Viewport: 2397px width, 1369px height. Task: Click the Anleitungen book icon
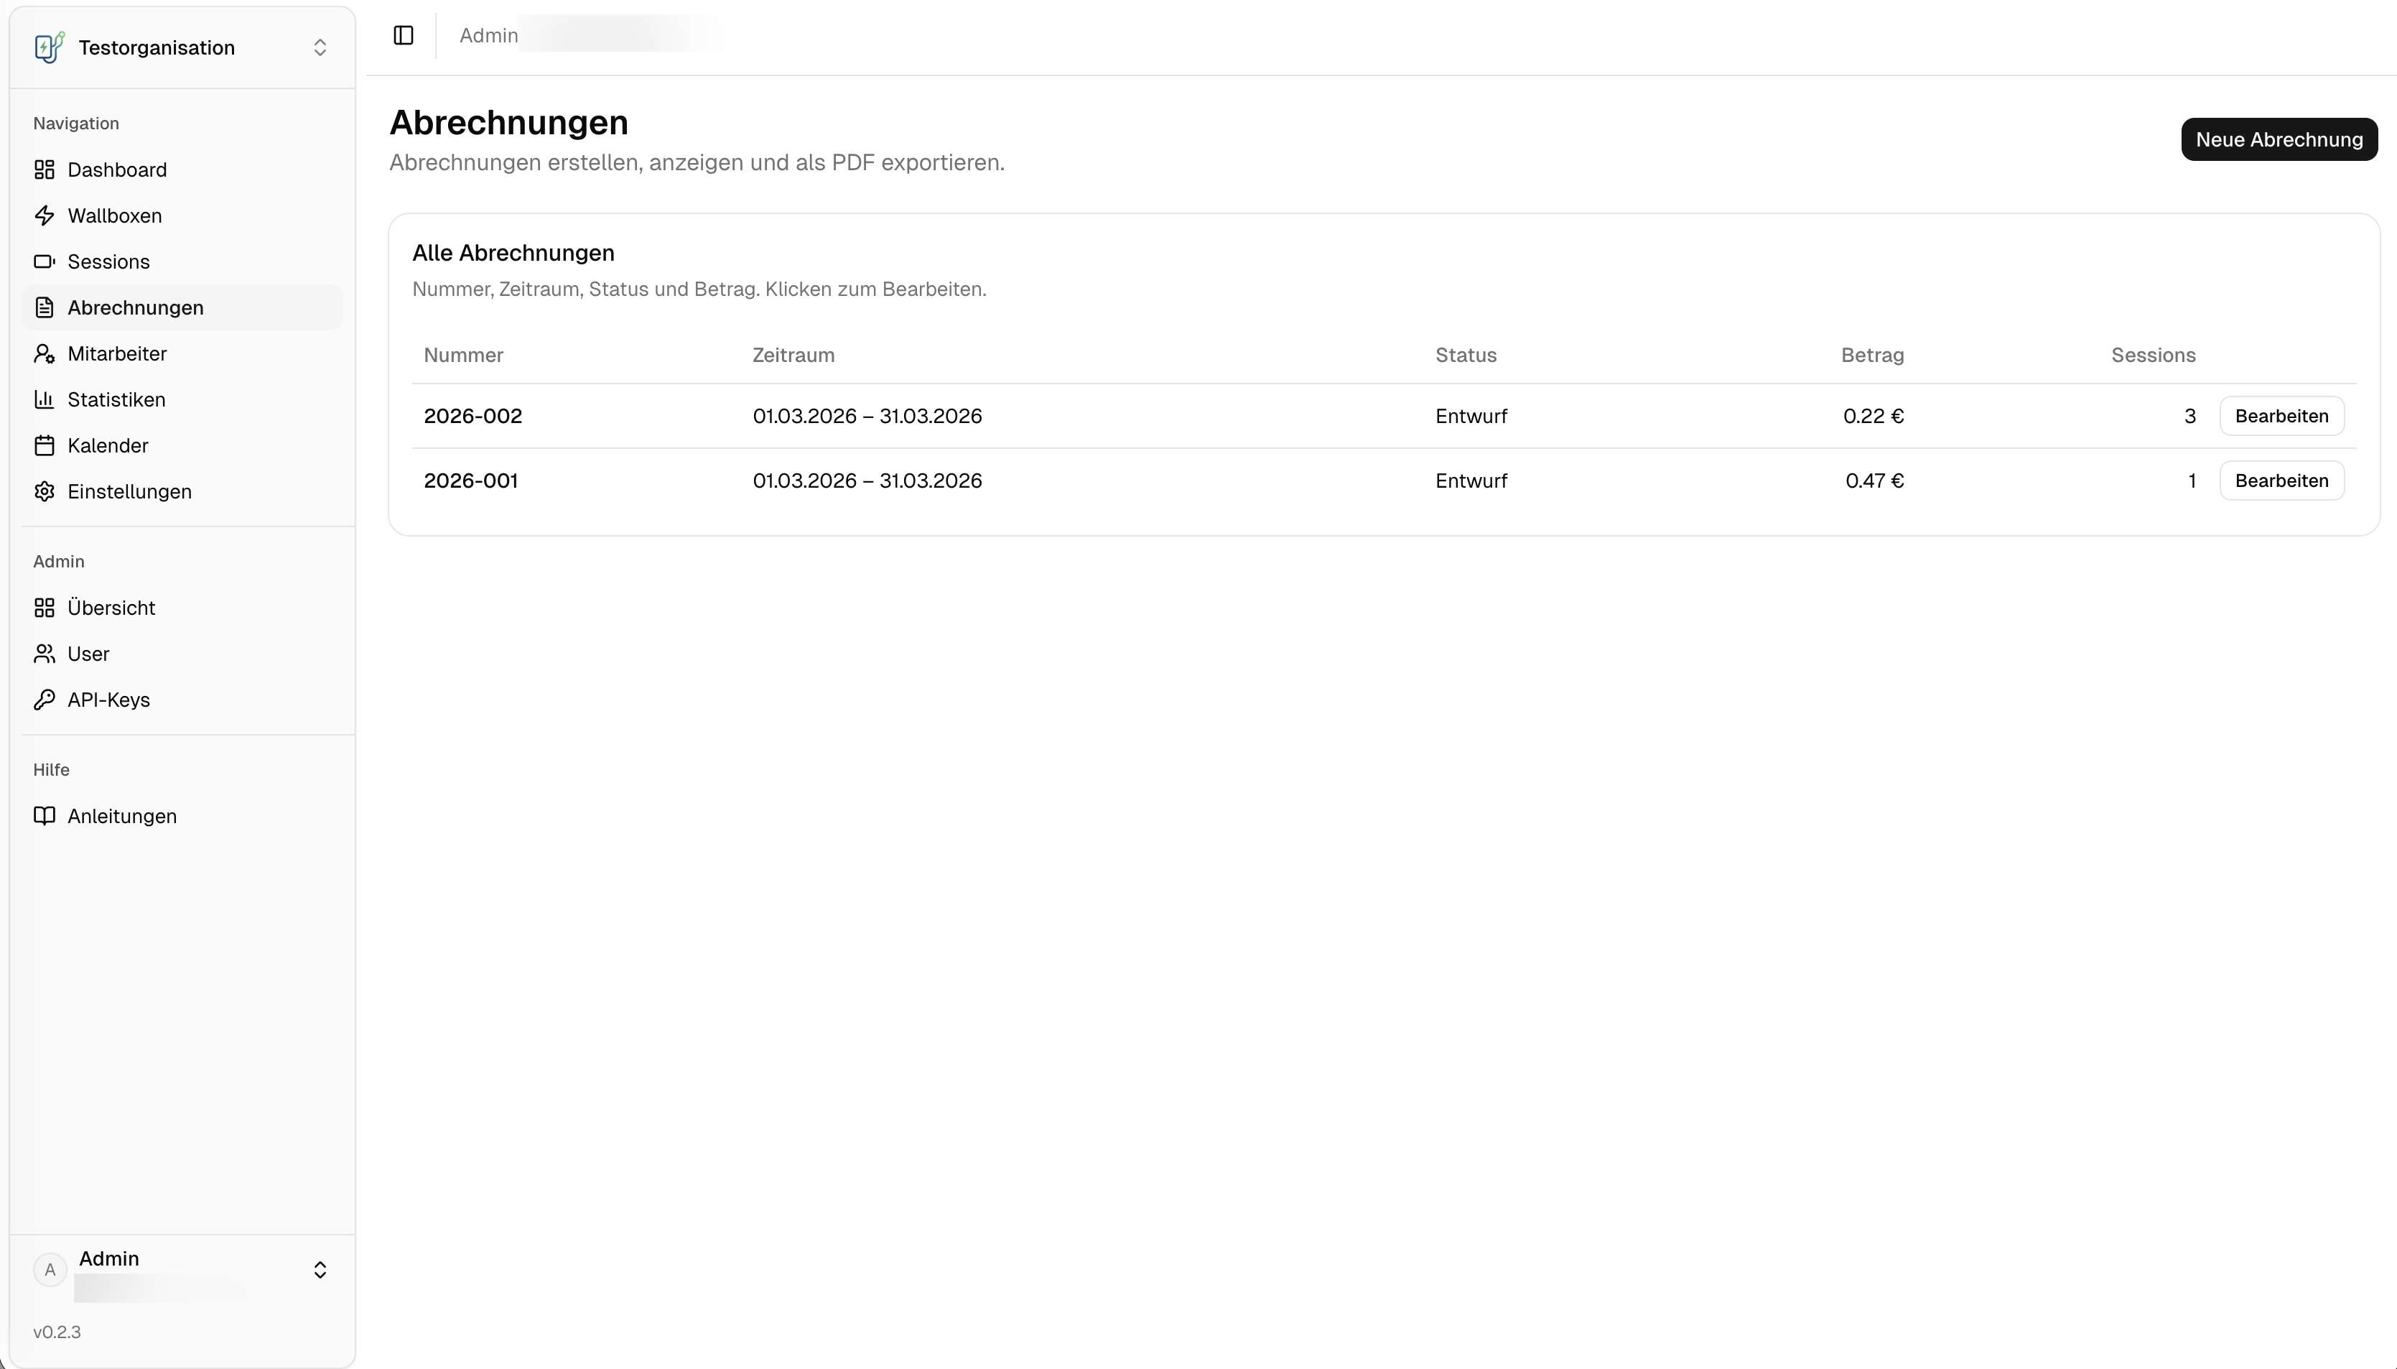tap(45, 816)
